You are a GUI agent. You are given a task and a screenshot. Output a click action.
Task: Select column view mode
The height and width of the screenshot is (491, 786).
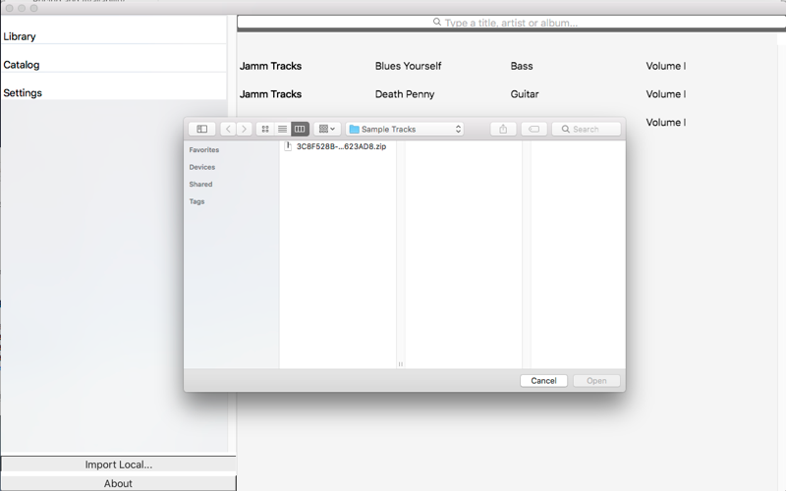pyautogui.click(x=300, y=130)
